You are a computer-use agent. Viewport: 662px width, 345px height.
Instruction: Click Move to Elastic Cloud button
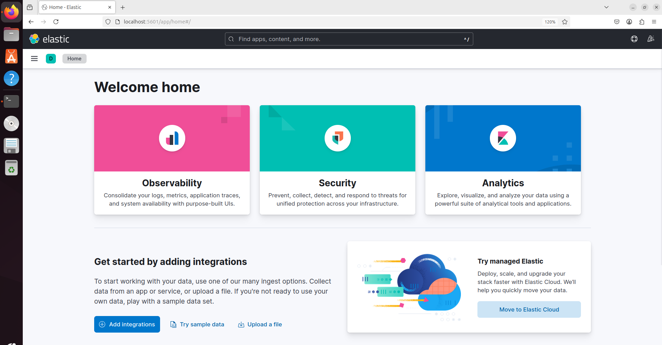[529, 309]
